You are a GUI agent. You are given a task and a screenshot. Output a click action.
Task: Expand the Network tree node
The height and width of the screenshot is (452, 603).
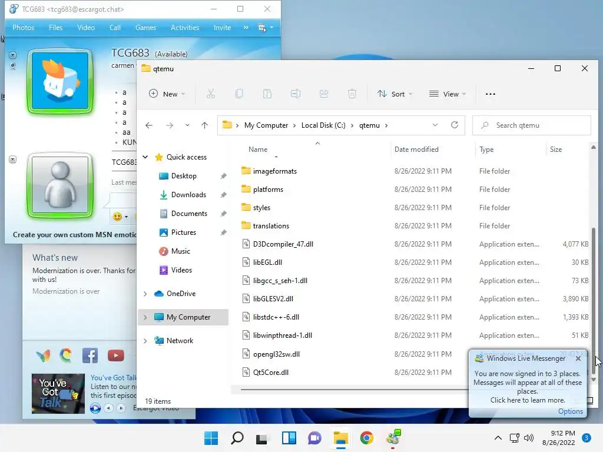(x=145, y=341)
